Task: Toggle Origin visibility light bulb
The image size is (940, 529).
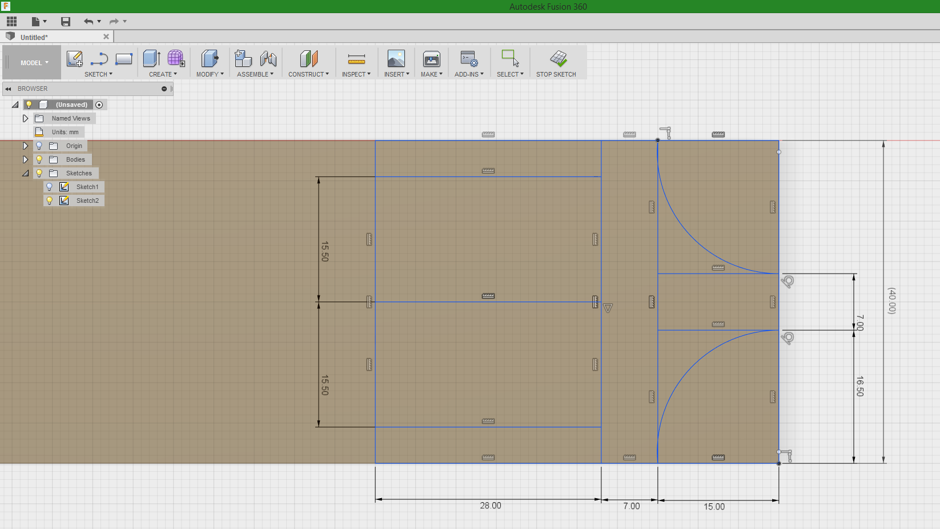Action: 39,146
